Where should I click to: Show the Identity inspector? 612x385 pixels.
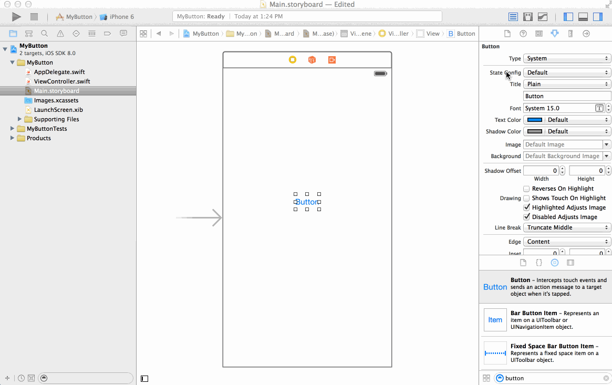539,34
